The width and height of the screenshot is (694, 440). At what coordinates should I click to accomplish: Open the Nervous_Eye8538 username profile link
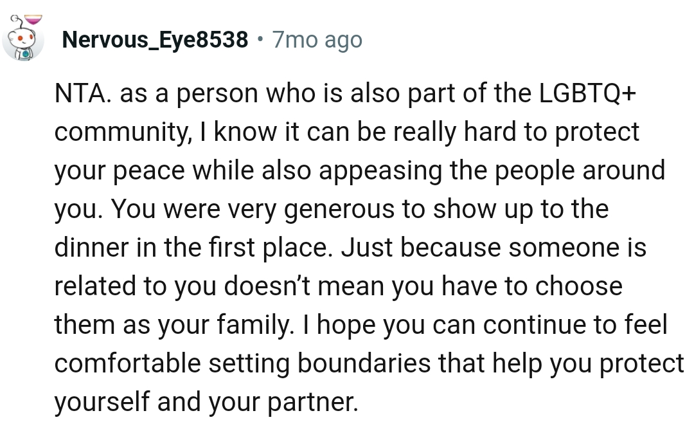155,41
